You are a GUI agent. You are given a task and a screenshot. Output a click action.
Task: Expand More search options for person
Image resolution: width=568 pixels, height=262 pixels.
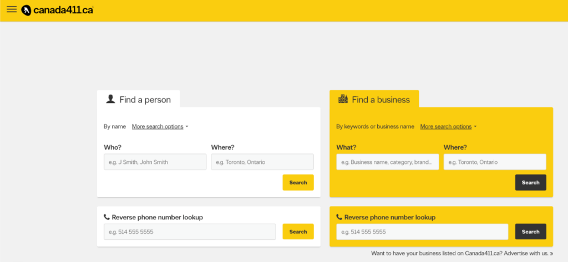160,126
